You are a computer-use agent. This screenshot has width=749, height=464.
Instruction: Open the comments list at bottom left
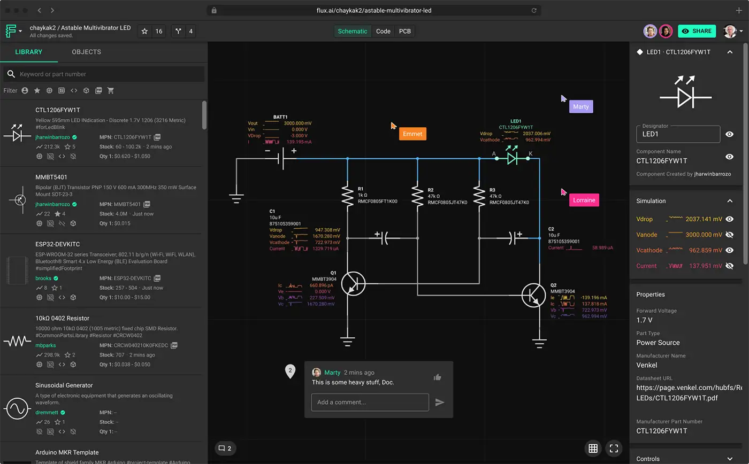click(225, 448)
